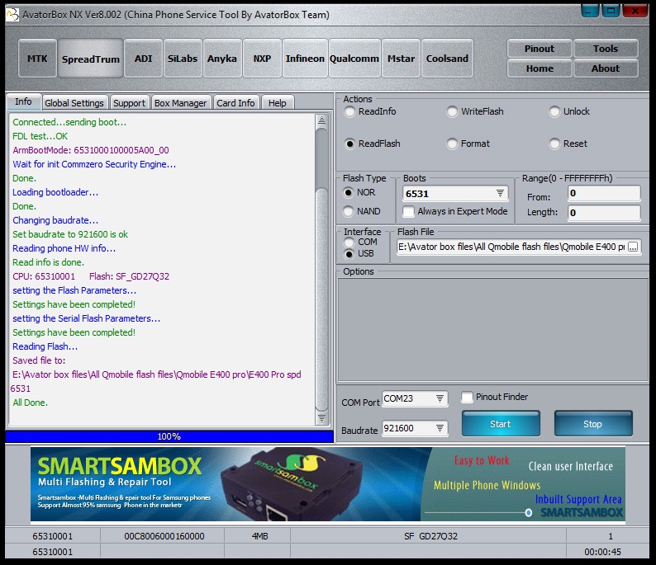Click the 'All Done.' log line

(x=30, y=403)
